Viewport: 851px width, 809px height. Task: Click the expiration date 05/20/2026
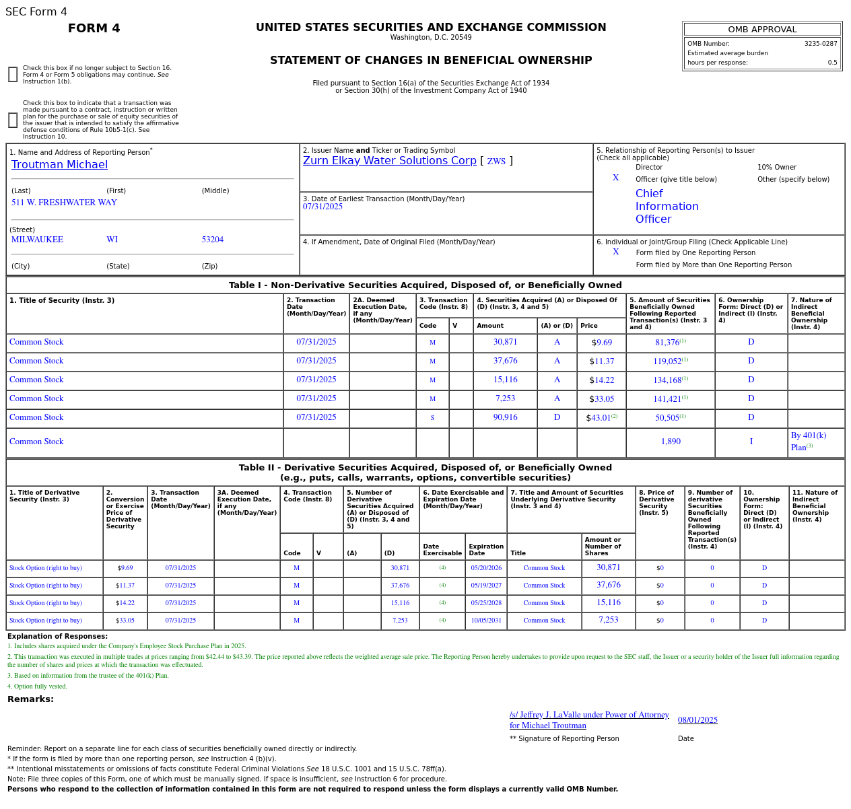point(486,568)
